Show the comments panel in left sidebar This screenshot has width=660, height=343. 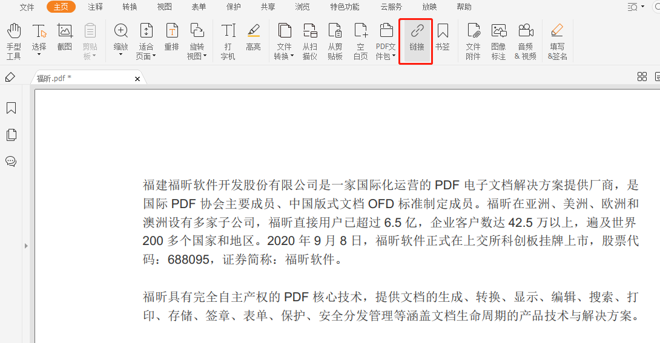[11, 162]
